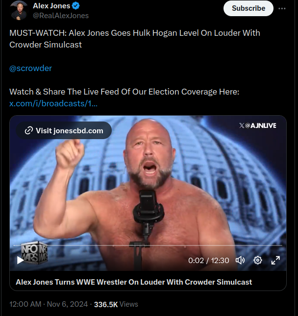Seek using the video progress bar
The image size is (298, 316).
tap(148, 245)
